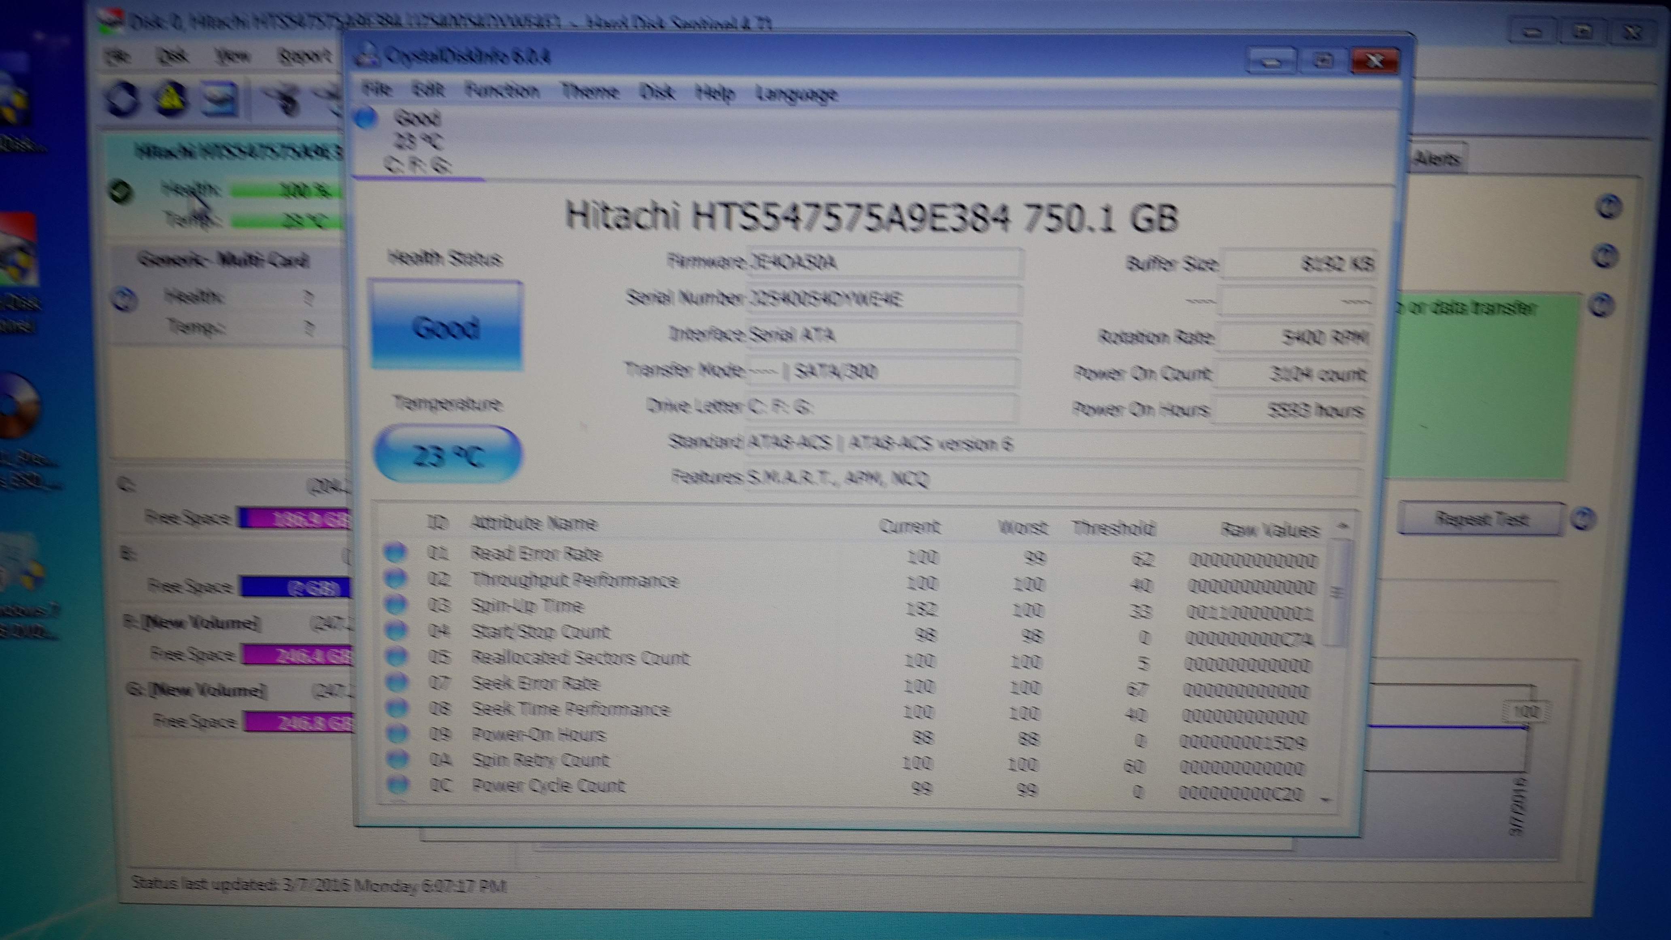Click the 23 °C temperature button
Viewport: 1671px width, 940px height.
[x=448, y=455]
